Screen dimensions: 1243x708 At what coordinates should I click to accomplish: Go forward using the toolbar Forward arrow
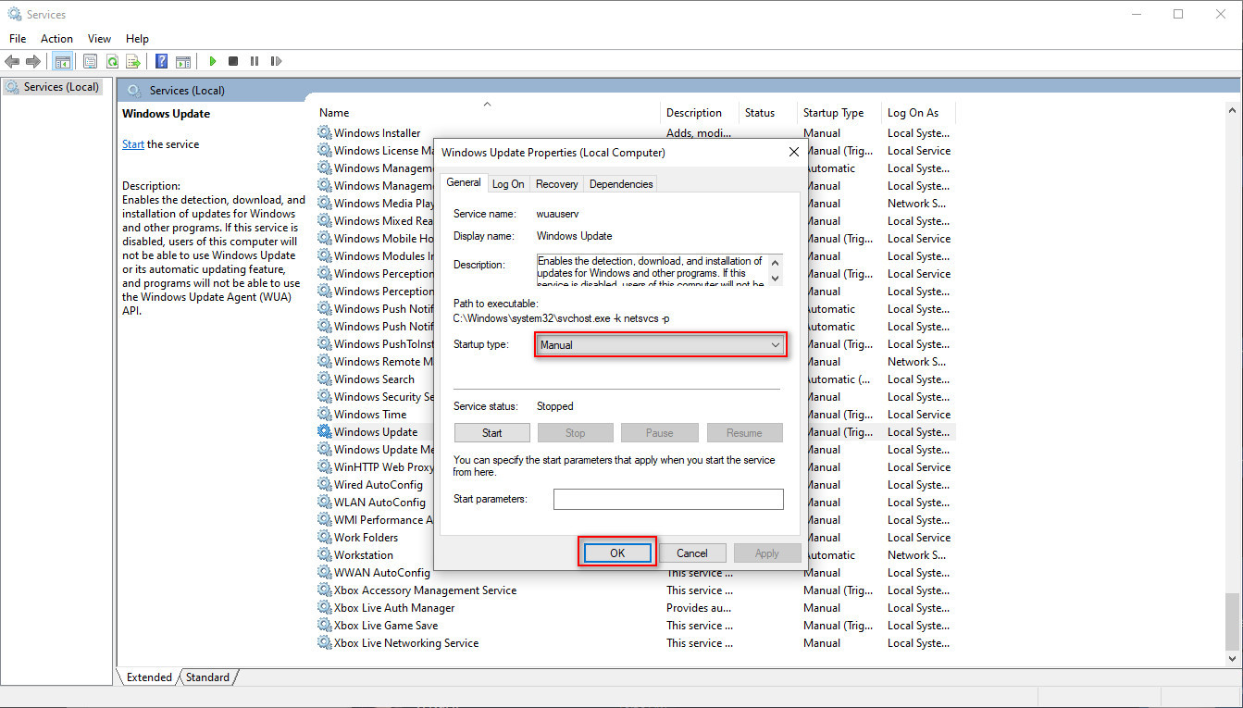point(33,61)
